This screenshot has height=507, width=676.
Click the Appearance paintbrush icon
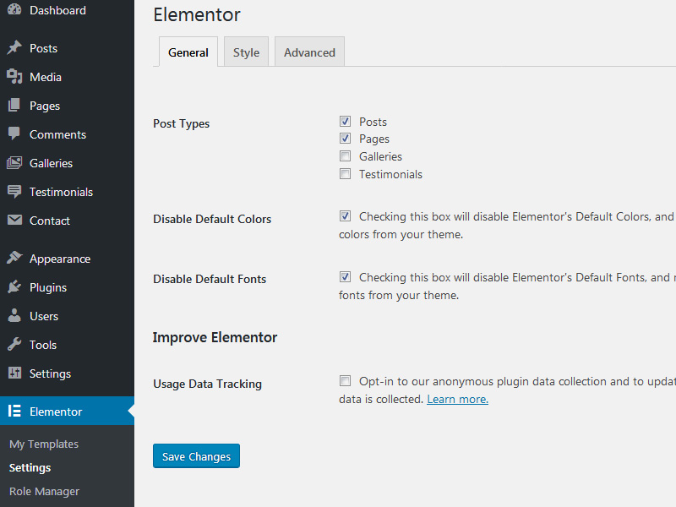tap(14, 259)
